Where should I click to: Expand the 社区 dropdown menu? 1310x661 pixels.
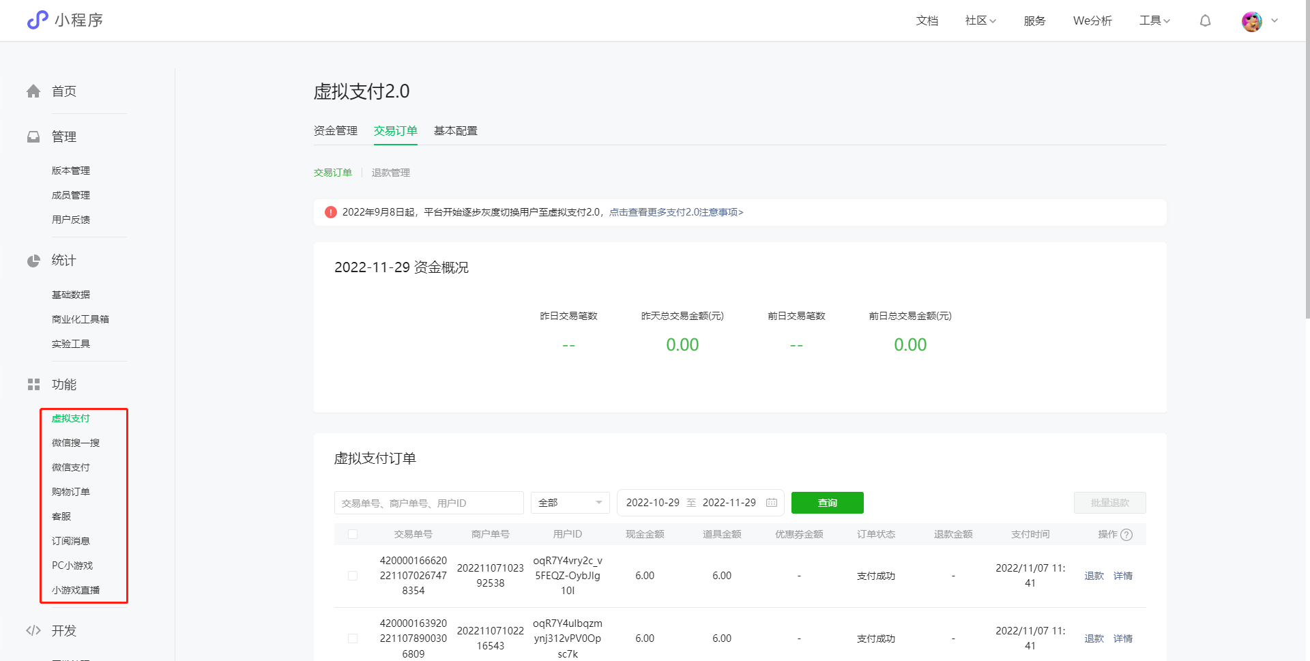(x=980, y=20)
